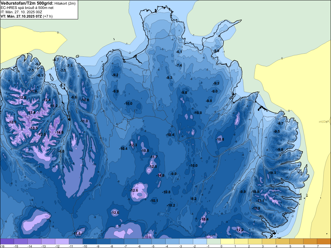
Task: Click the -12.2 temperature value
Action: (x=240, y=230)
